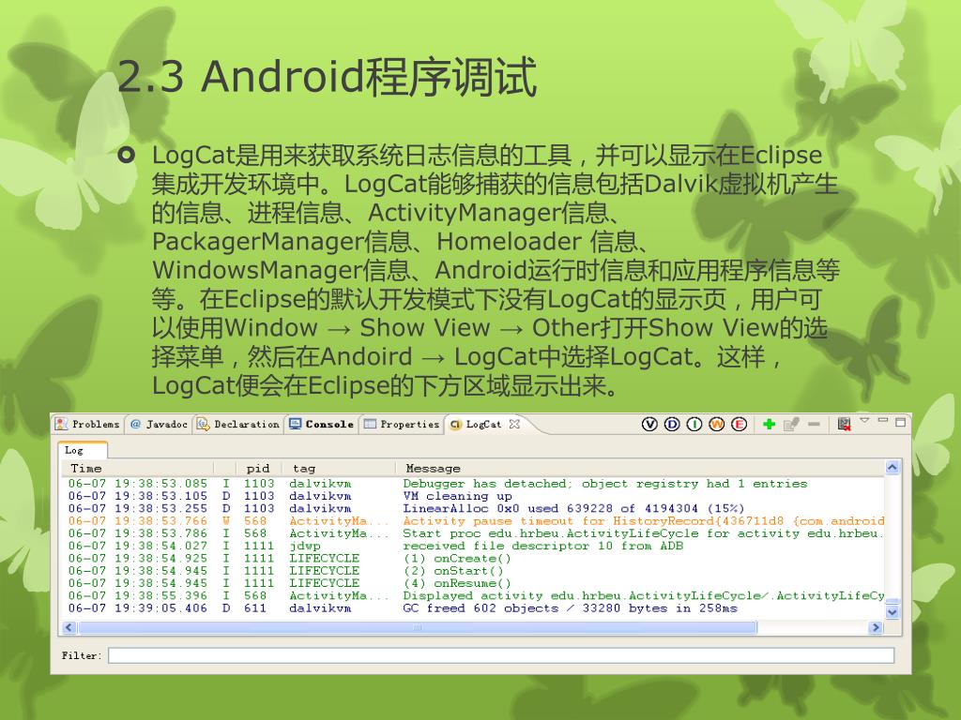The image size is (961, 720).
Task: Click the green plus create filter icon
Action: [769, 424]
